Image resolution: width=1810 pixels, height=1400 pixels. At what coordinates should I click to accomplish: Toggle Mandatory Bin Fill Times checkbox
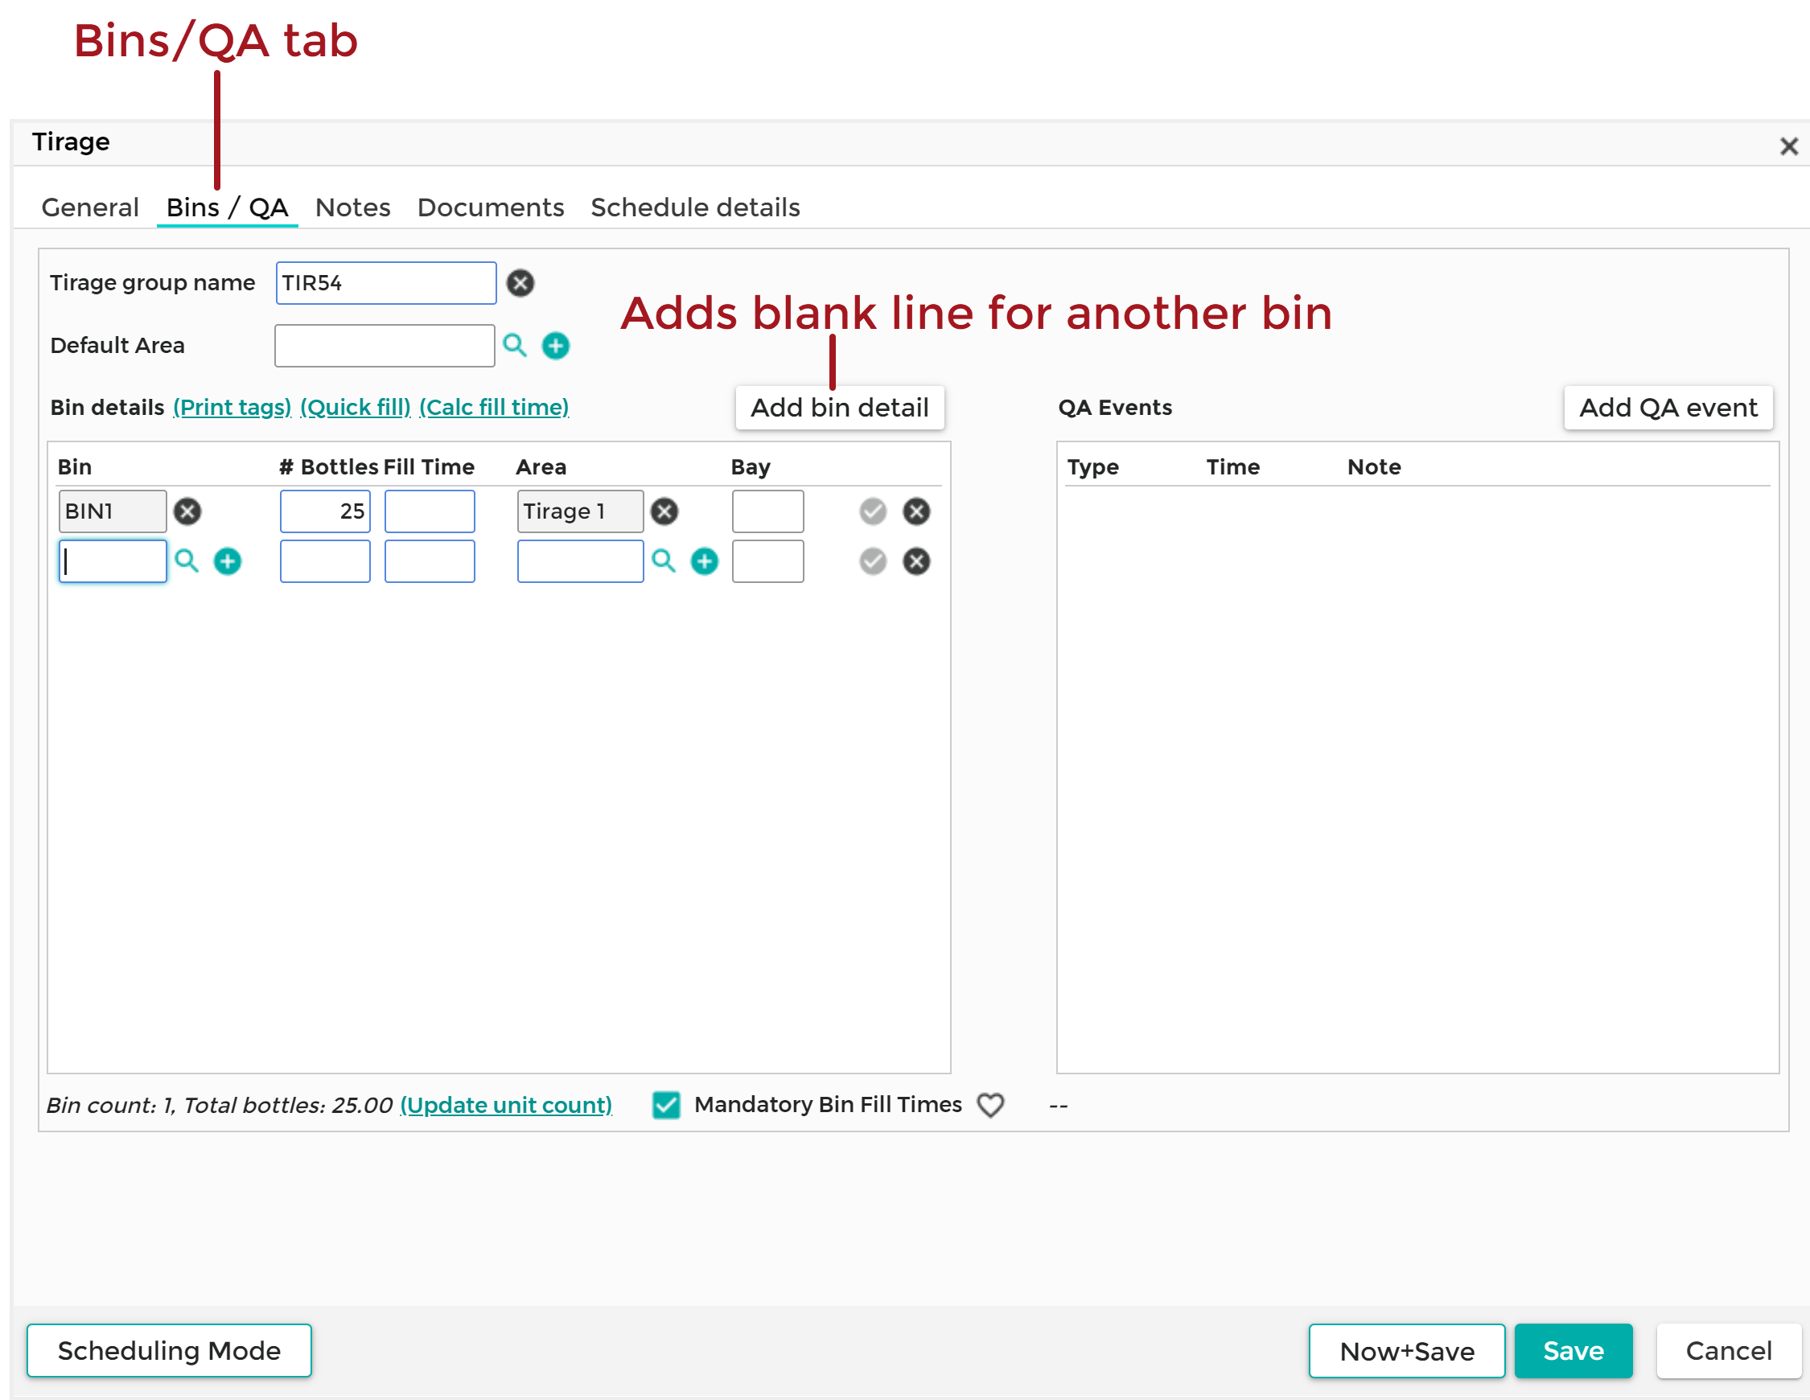666,1104
